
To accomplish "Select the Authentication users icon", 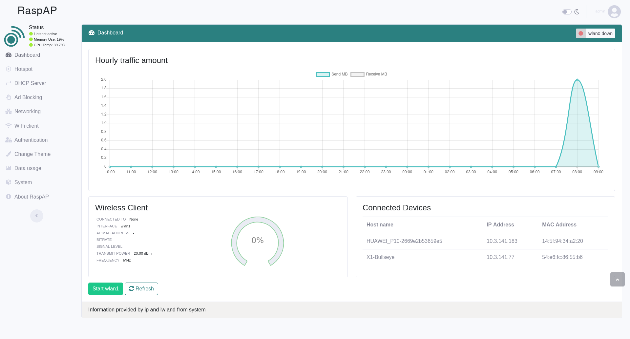I will pyautogui.click(x=8, y=140).
